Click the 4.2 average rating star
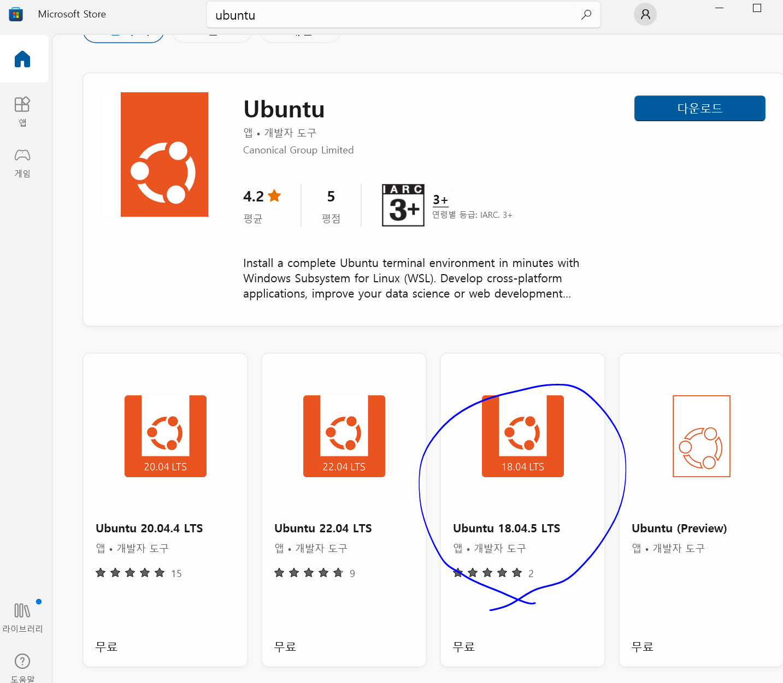Image resolution: width=783 pixels, height=683 pixels. click(274, 195)
